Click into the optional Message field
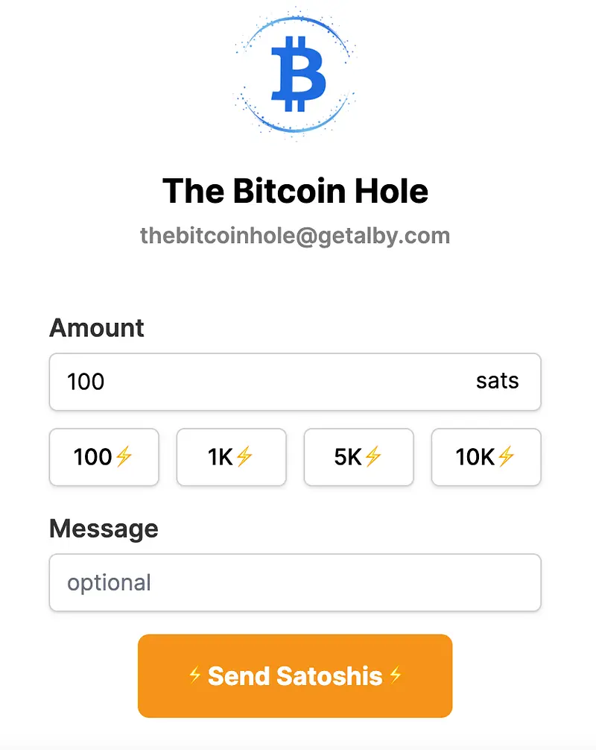 click(x=295, y=582)
